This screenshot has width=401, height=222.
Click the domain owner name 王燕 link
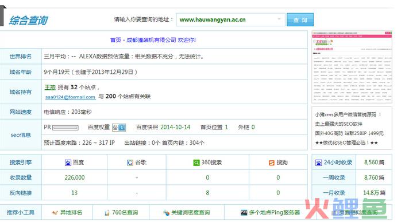click(50, 88)
